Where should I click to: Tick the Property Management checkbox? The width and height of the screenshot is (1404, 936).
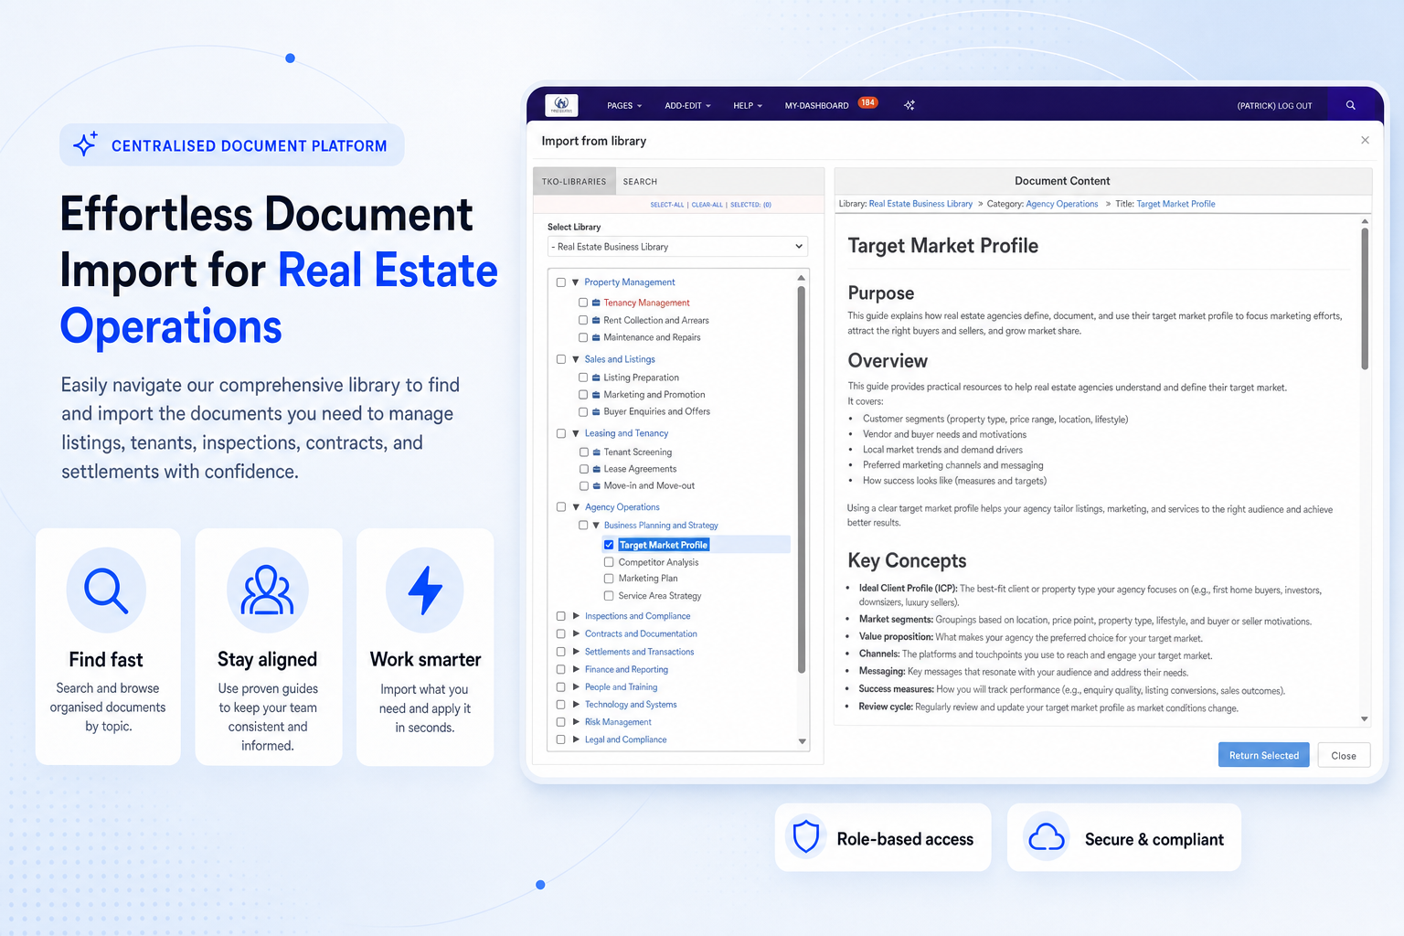click(x=561, y=282)
